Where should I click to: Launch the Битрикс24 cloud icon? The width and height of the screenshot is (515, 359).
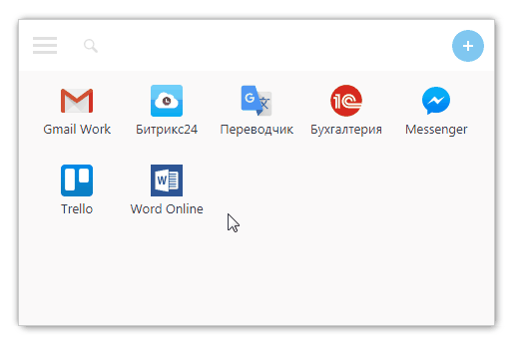[x=167, y=101]
